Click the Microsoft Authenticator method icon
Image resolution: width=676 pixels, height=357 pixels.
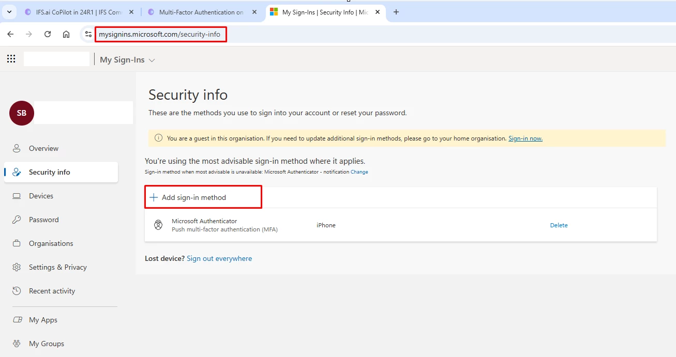[x=158, y=225]
